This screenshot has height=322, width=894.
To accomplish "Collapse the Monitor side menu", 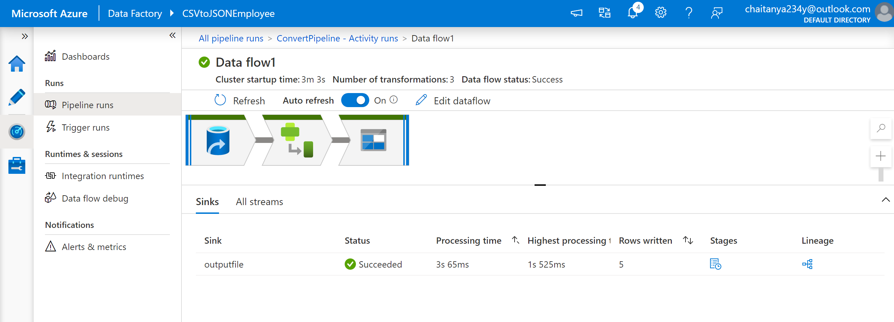I will [x=172, y=35].
